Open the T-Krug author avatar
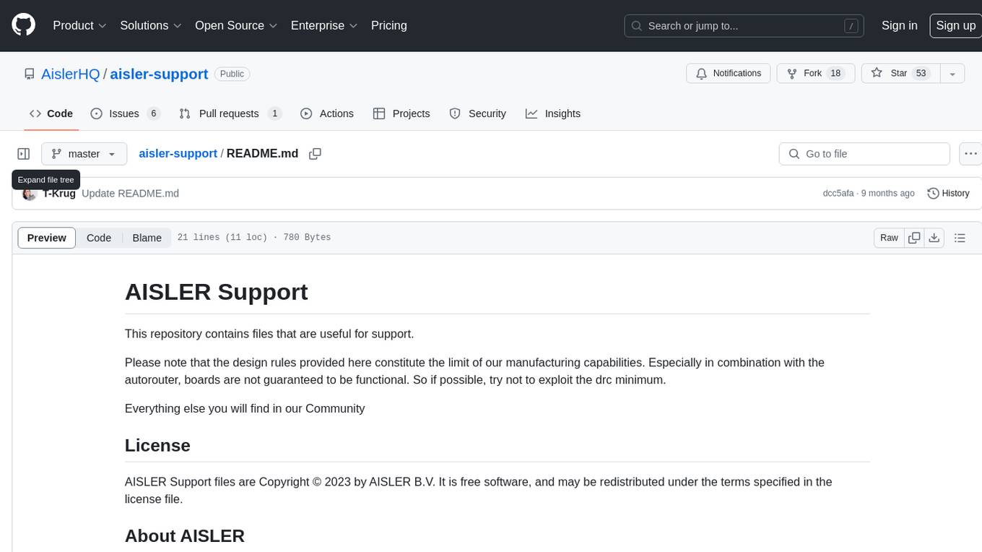This screenshot has height=552, width=982. coord(30,194)
